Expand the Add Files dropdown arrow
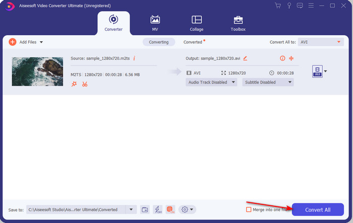 pos(41,42)
